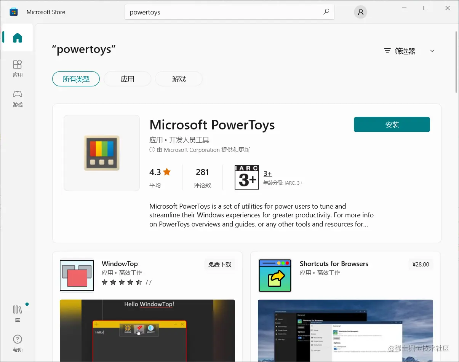
Task: Click the vertical scrollbar on the right
Action: [x=456, y=62]
